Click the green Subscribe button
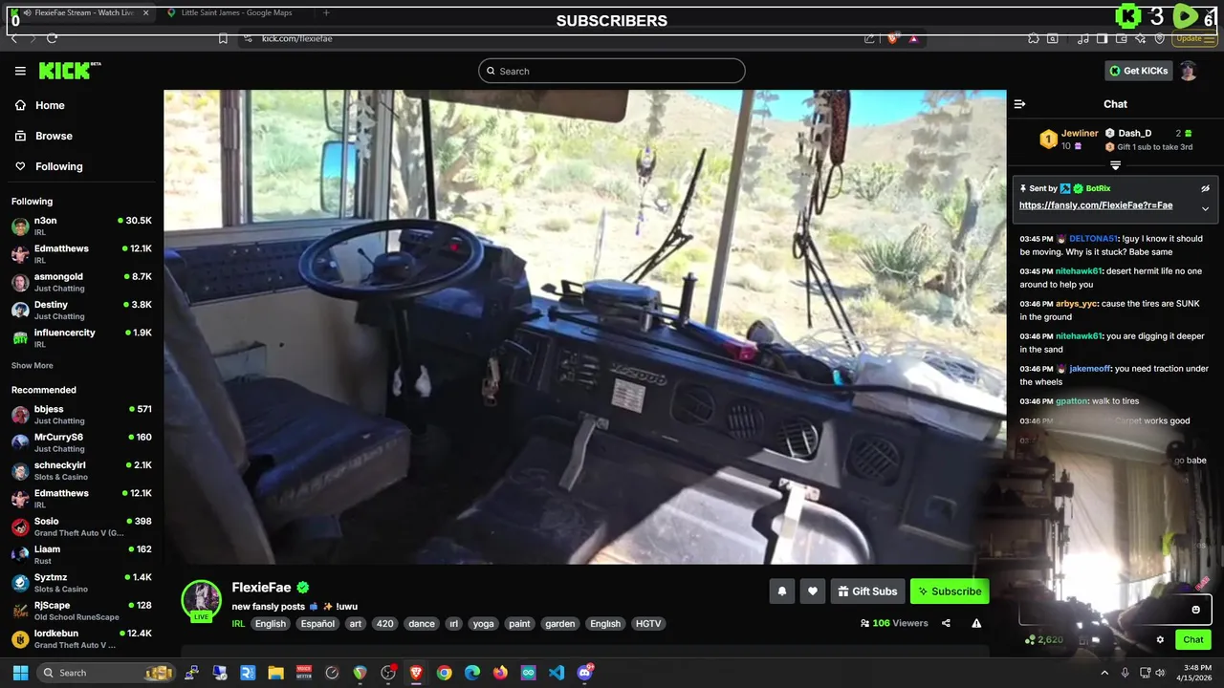Viewport: 1224px width, 688px height. [950, 591]
